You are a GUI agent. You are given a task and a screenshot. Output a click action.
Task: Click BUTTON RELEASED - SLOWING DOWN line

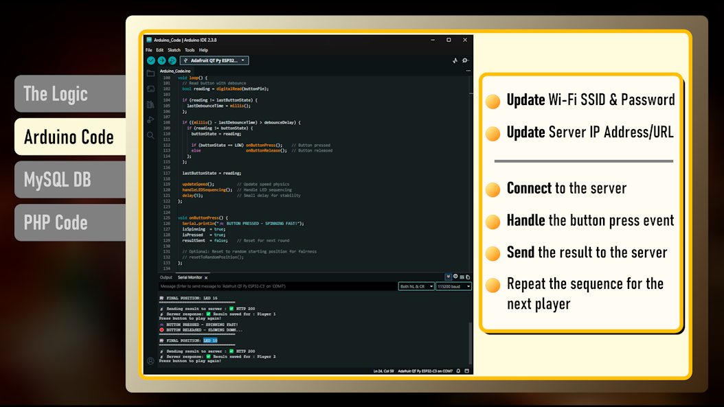click(201, 330)
